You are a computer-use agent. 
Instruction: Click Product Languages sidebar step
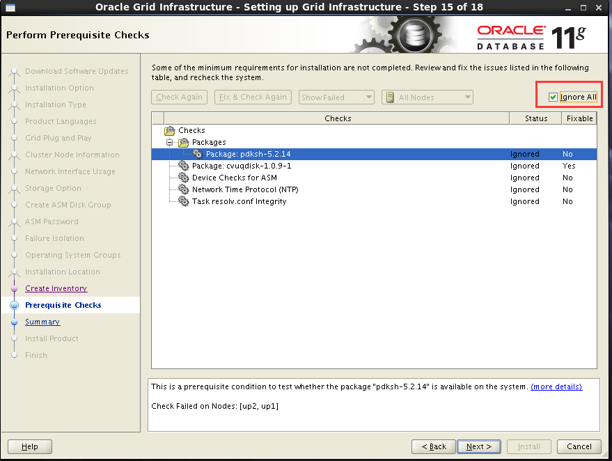(x=61, y=121)
